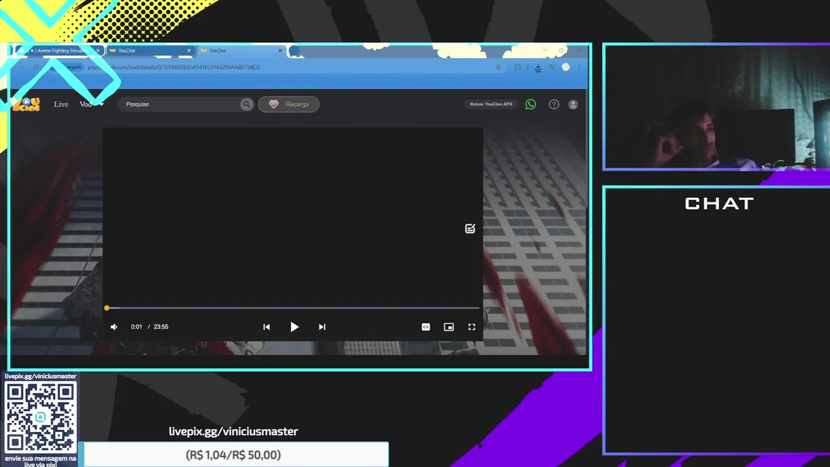
Task: Open the browser profile avatar
Action: coord(565,67)
